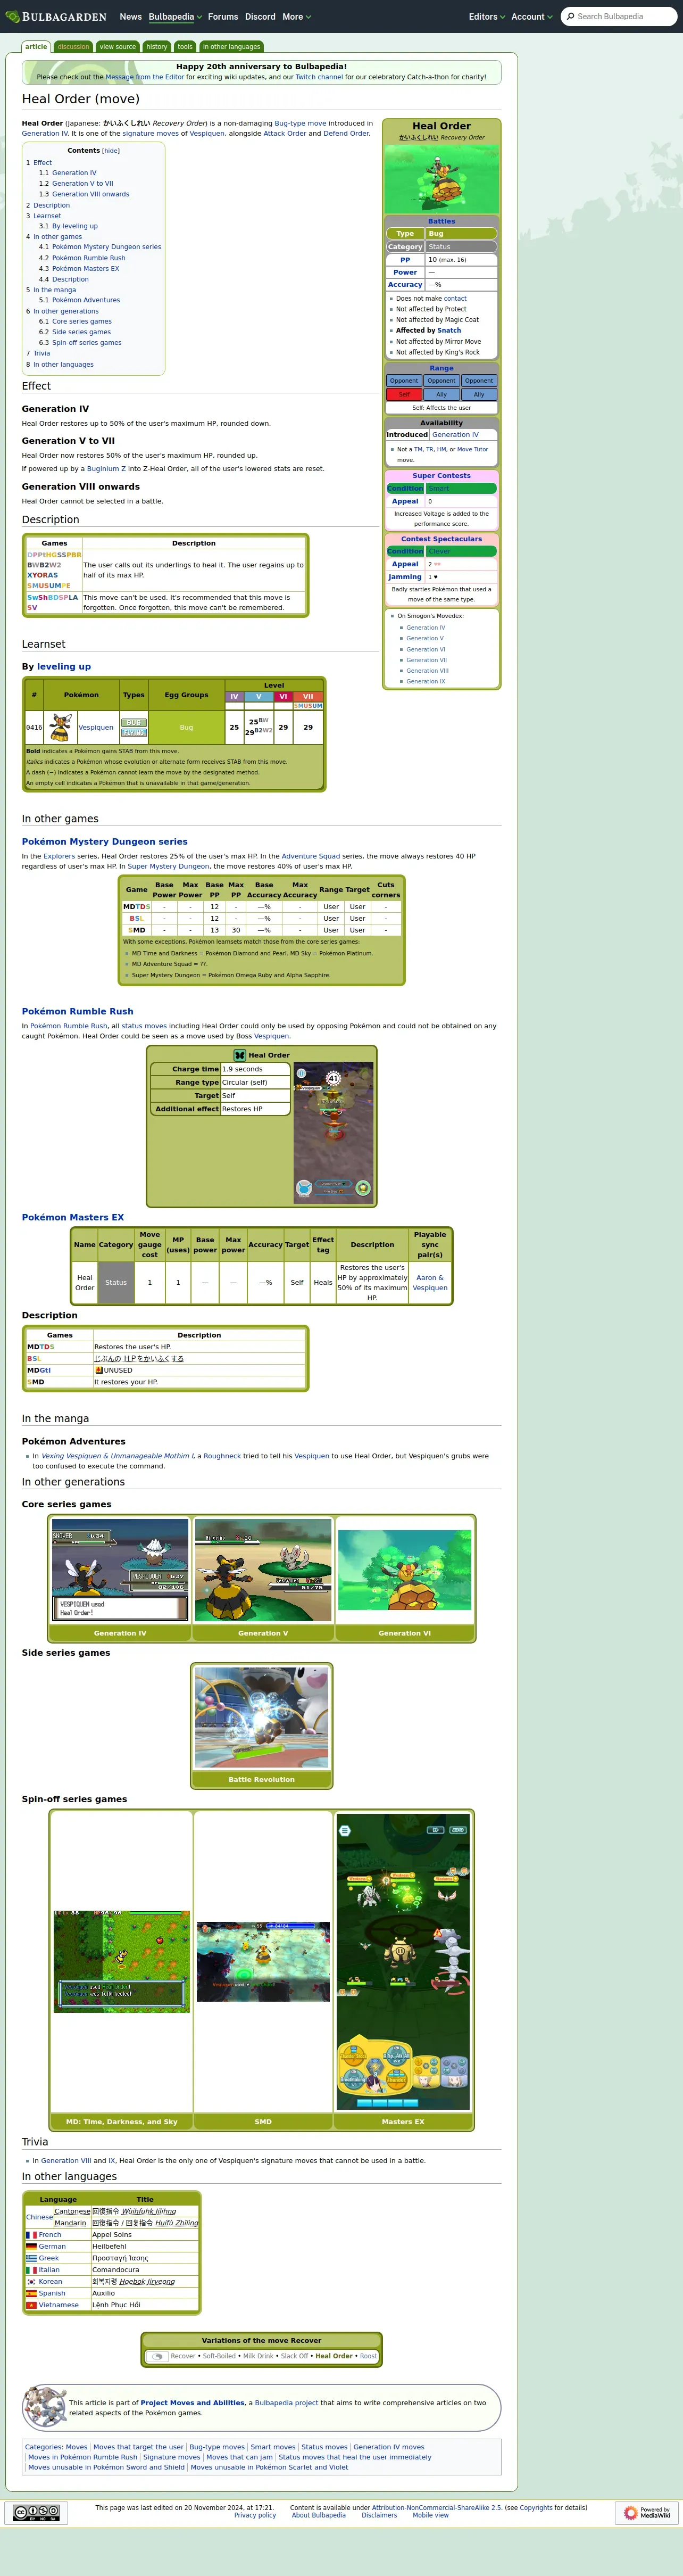Click the Greek flag icon
Screen dimensions: 683x2576
tap(31, 2258)
